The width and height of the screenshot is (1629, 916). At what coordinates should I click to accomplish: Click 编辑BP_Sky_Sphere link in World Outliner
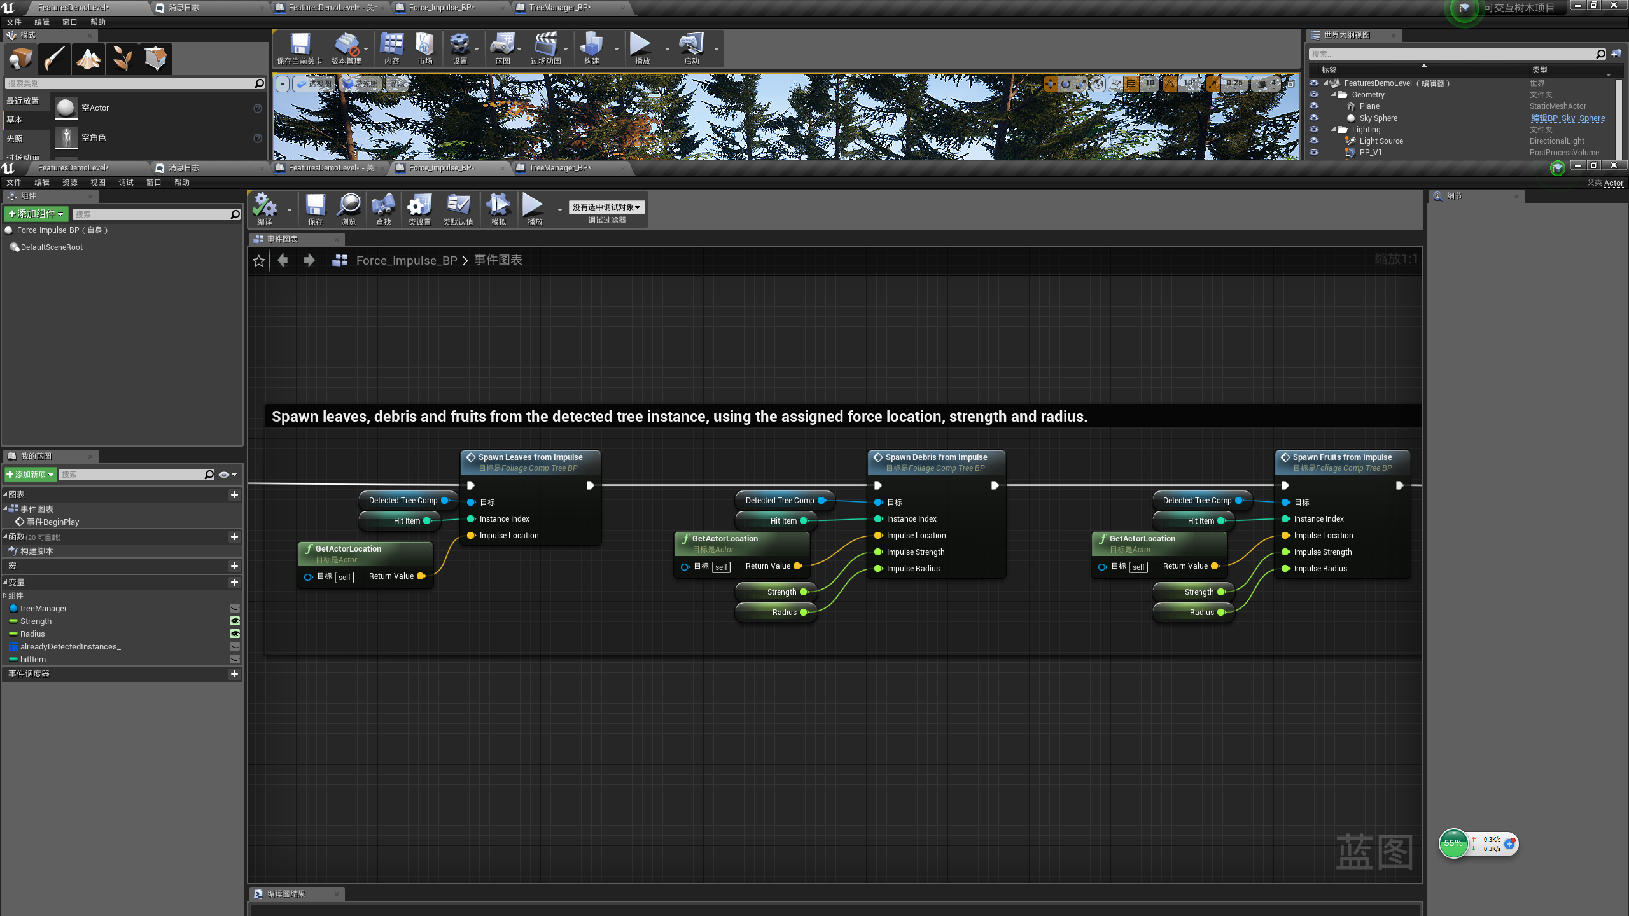click(x=1568, y=118)
